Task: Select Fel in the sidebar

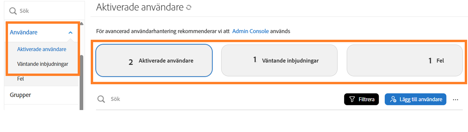Action: [x=20, y=79]
